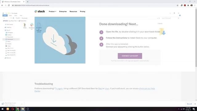This screenshot has height=111, width=197.
Task: Expand options arrow on SlackSetup download item
Action: 22,104
